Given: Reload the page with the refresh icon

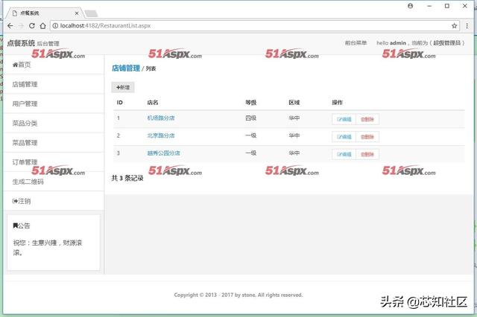Looking at the screenshot, I should pyautogui.click(x=31, y=26).
